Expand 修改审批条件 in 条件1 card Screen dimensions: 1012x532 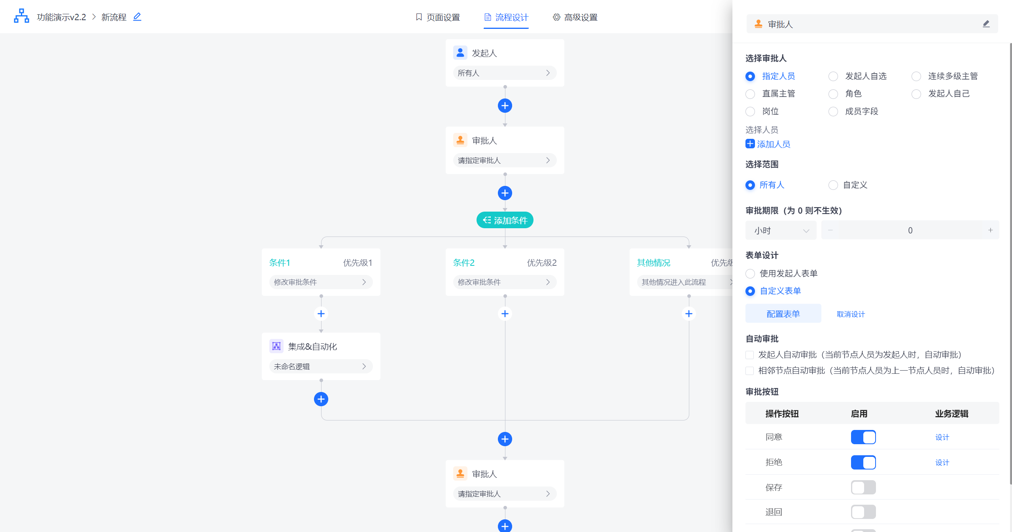tap(321, 282)
